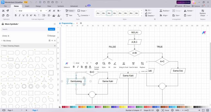
Task: Click the cloud shape in shape library
Action: click(51, 93)
